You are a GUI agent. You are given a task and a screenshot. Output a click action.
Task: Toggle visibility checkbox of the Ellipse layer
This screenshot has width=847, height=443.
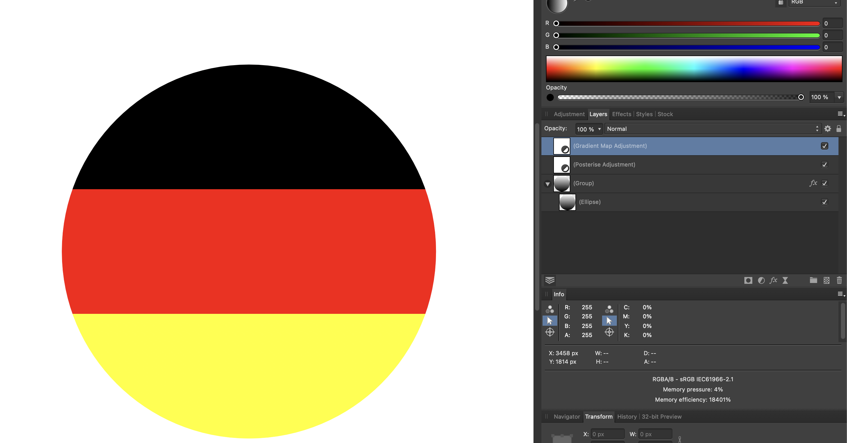click(x=824, y=202)
